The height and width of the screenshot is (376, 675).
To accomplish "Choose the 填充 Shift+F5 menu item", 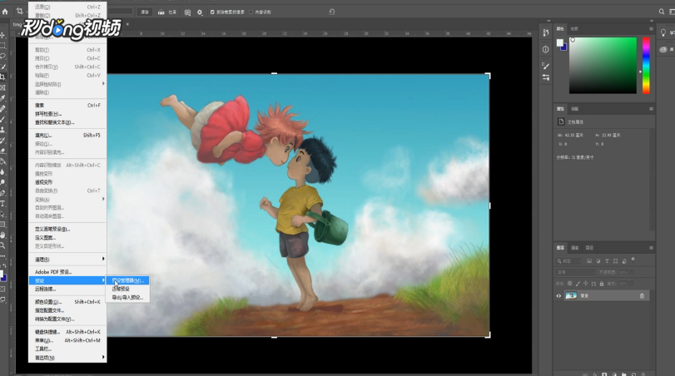I will coord(67,135).
